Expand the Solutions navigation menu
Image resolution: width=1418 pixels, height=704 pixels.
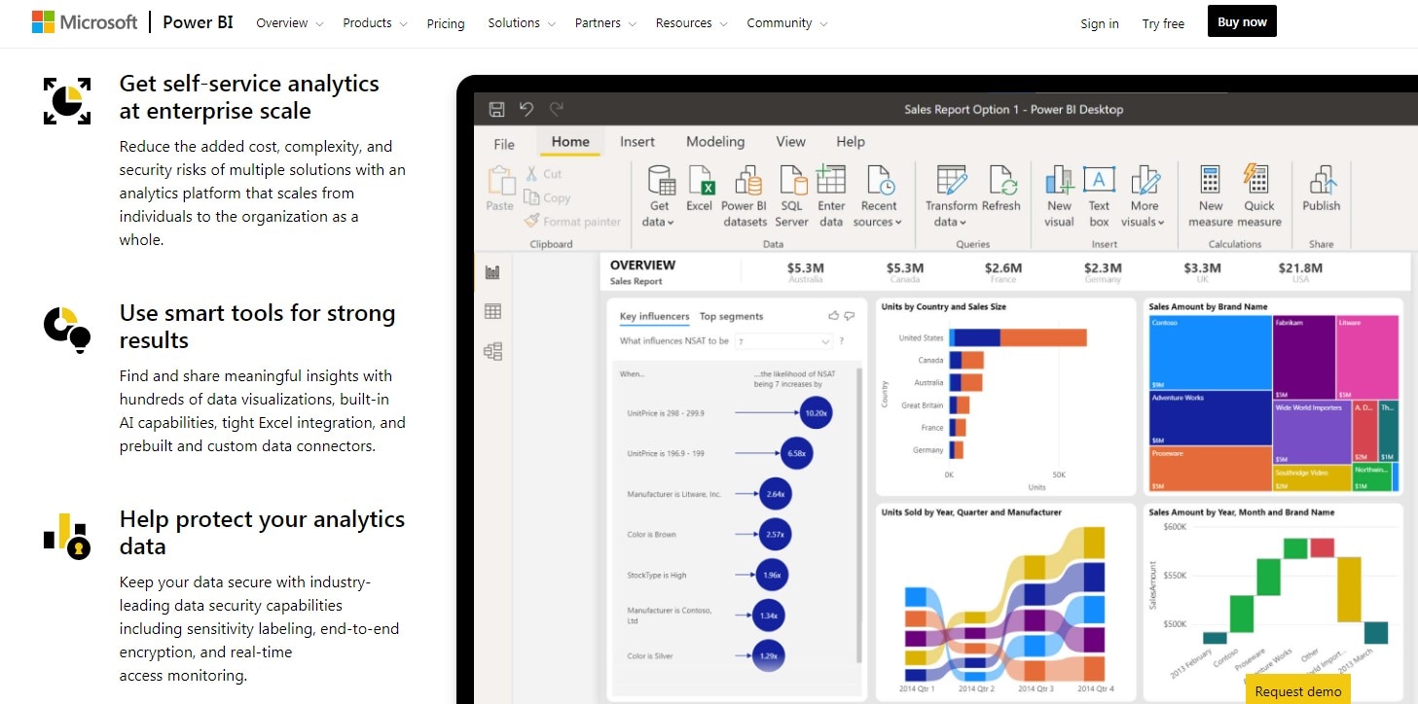tap(522, 23)
